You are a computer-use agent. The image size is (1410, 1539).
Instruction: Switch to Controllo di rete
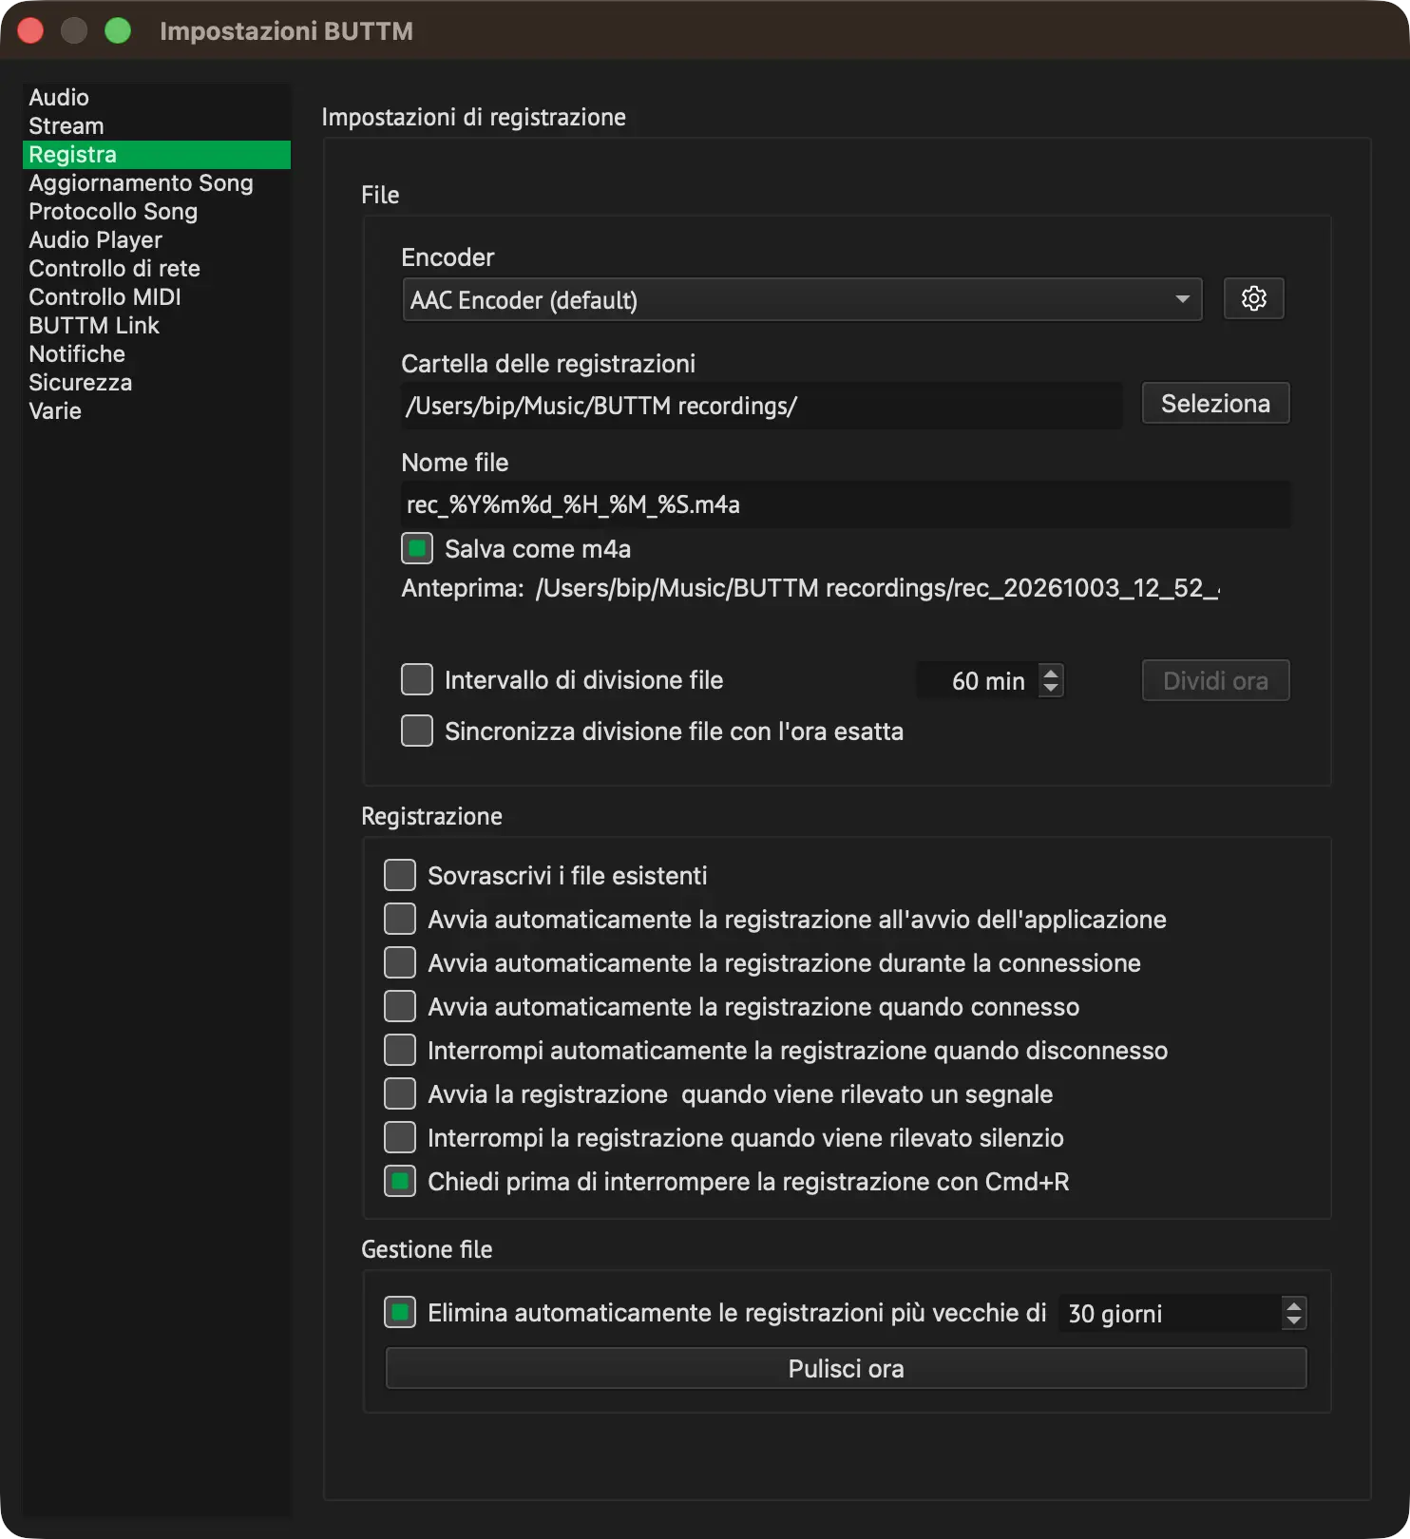156,269
